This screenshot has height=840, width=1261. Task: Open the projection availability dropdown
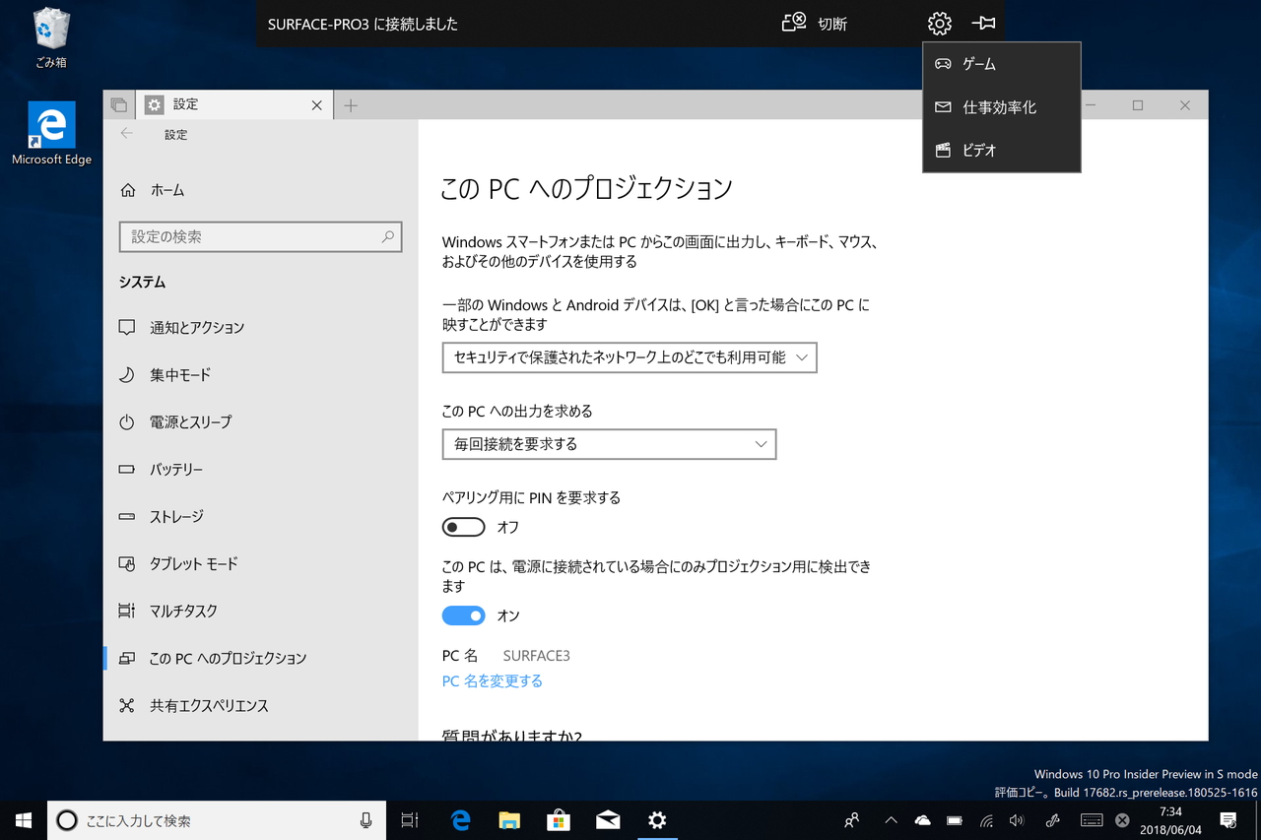coord(630,357)
